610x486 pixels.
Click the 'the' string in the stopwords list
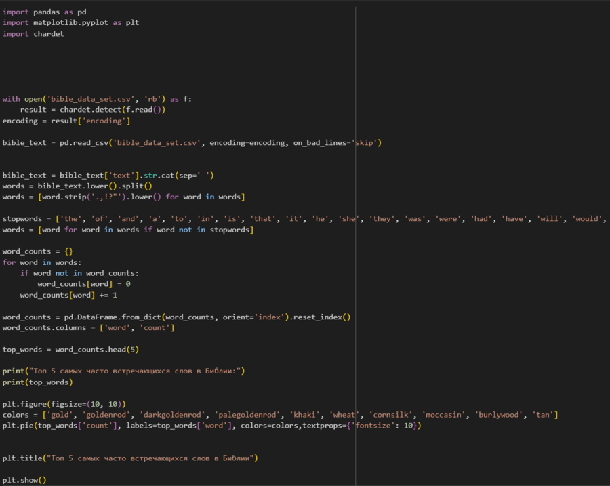click(70, 219)
